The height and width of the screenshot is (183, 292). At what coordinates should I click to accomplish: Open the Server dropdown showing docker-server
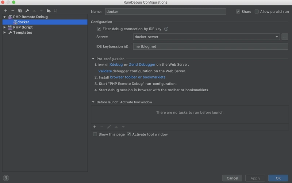(x=206, y=37)
